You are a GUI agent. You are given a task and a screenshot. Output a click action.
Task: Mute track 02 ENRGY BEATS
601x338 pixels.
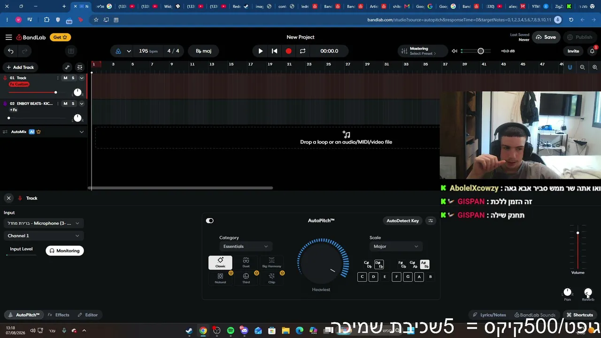65,103
